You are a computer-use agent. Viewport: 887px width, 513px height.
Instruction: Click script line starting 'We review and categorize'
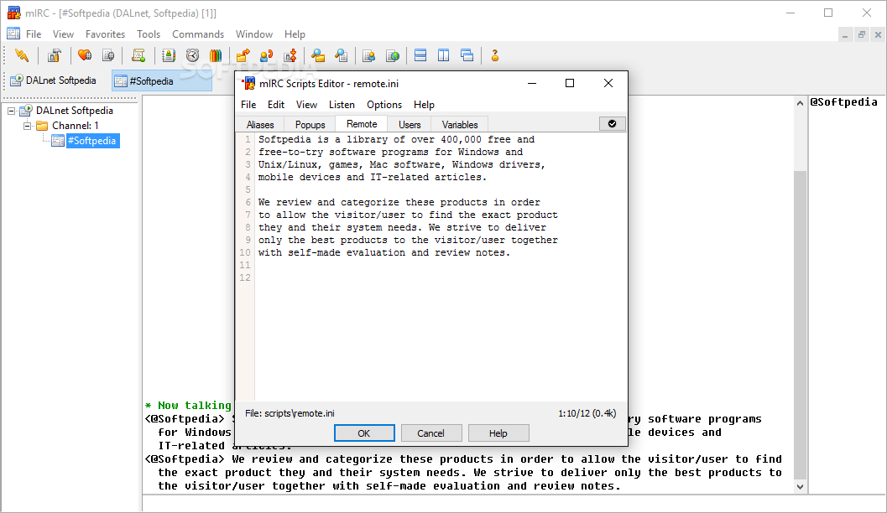tap(399, 202)
